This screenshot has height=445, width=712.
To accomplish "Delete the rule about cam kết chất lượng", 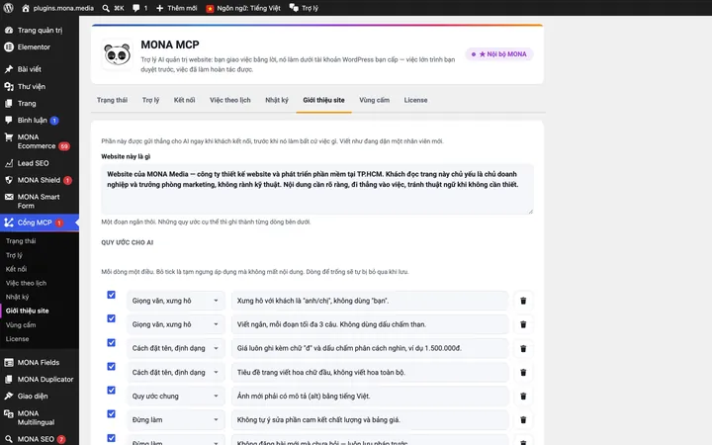I will pyautogui.click(x=523, y=420).
